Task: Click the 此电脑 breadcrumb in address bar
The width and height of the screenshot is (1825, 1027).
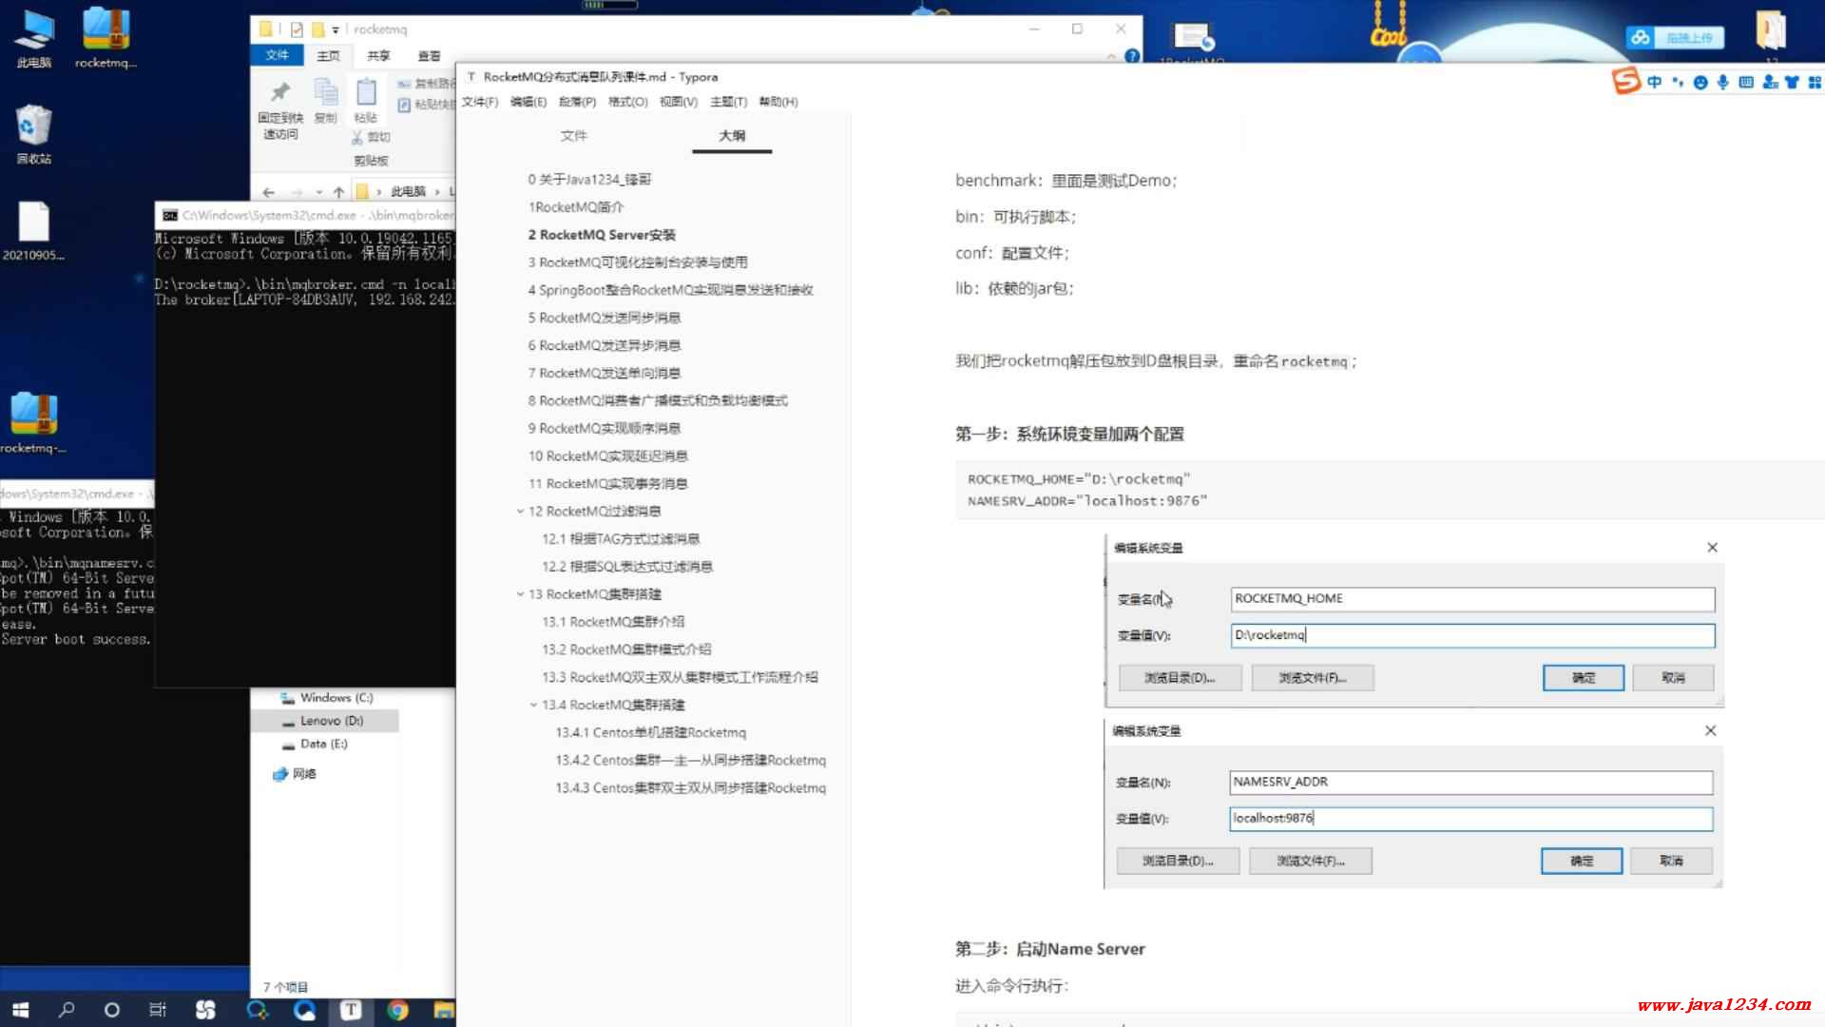Action: coord(408,192)
